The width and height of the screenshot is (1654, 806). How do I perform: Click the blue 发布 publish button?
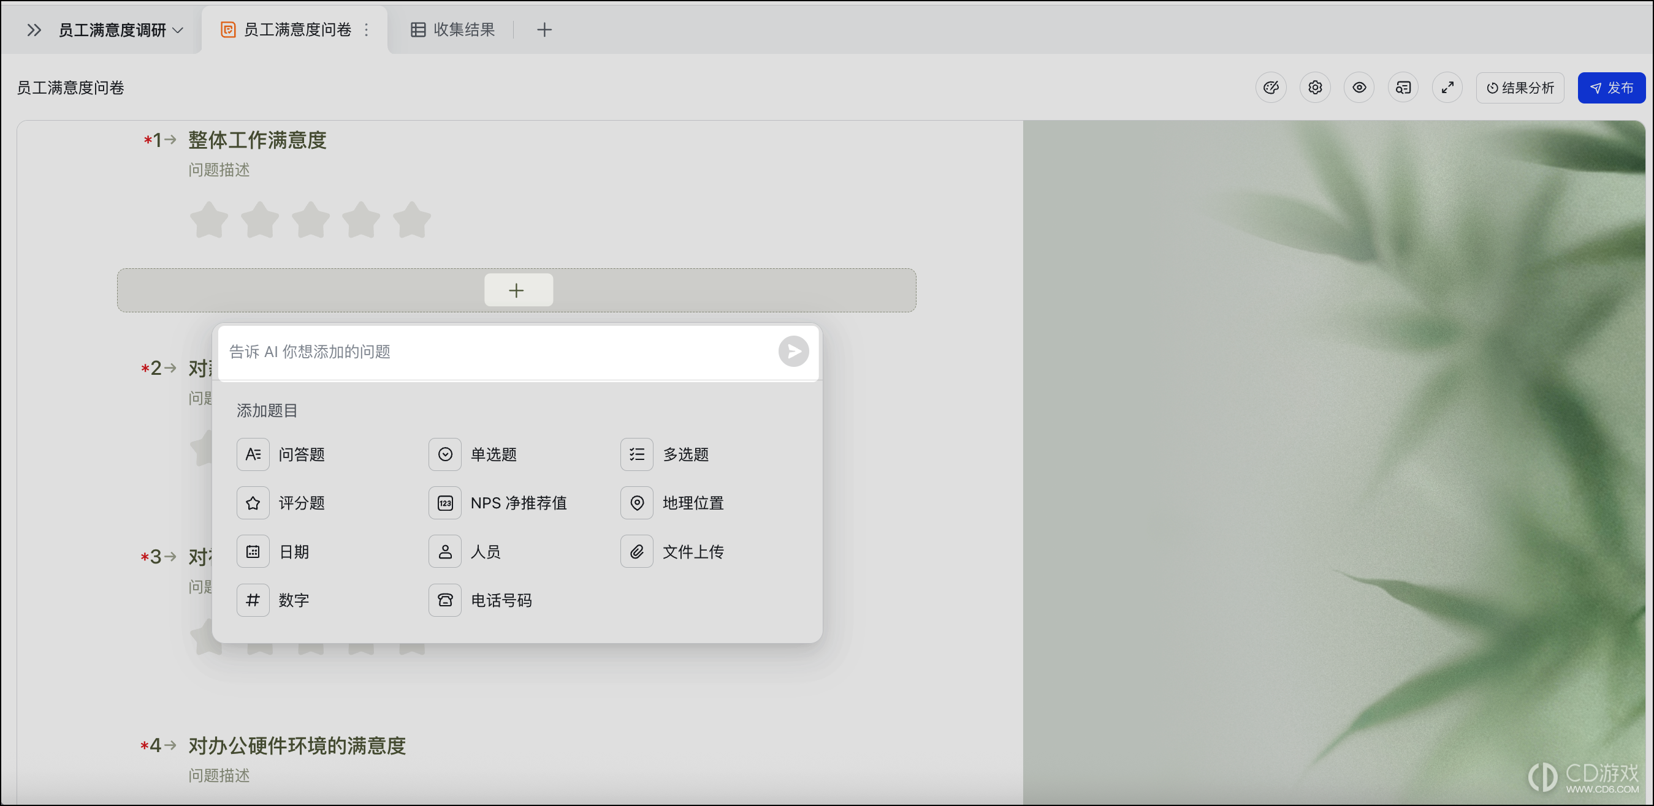[1612, 88]
